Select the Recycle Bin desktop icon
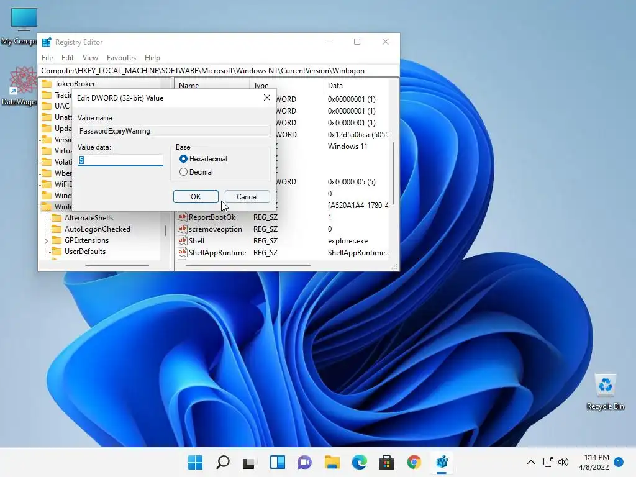The width and height of the screenshot is (636, 477). pos(605,391)
